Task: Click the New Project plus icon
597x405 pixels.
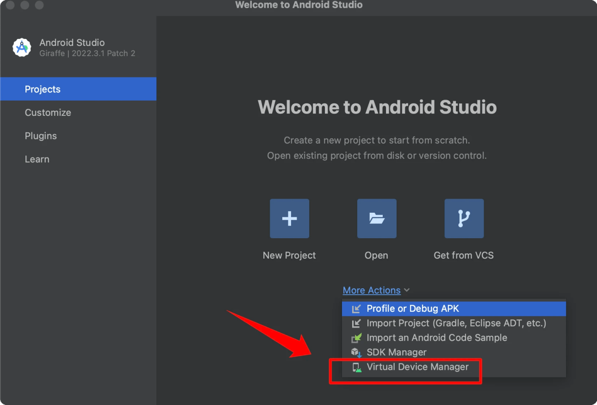Action: click(x=289, y=218)
